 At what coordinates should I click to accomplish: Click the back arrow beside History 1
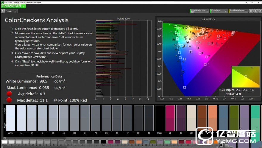[x=3, y=11]
